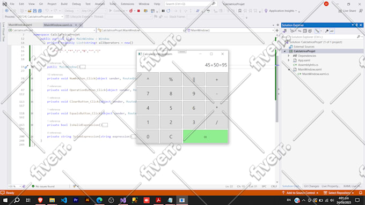Click the Brave browser taskbar icon
365x205 pixels.
tap(40, 200)
